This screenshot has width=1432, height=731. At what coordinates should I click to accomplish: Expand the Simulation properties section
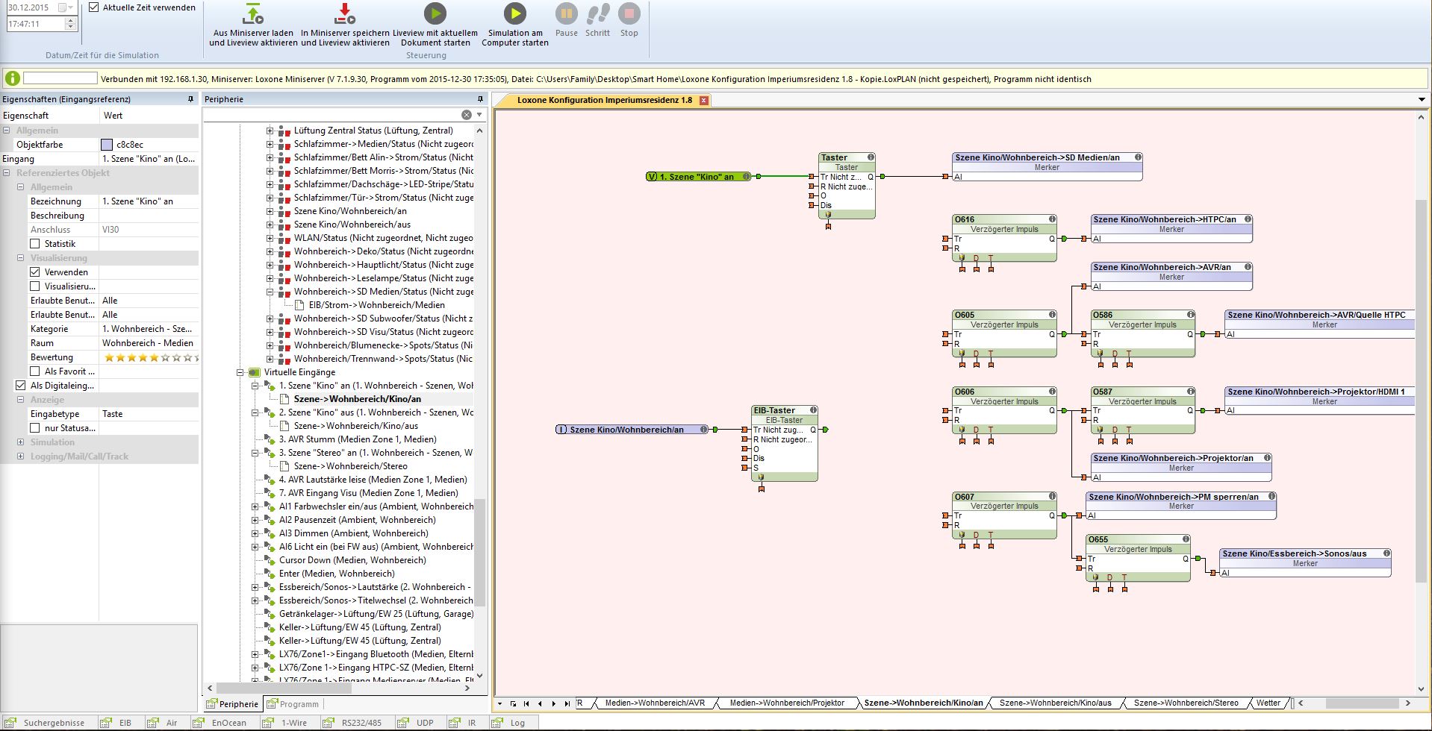coord(20,442)
